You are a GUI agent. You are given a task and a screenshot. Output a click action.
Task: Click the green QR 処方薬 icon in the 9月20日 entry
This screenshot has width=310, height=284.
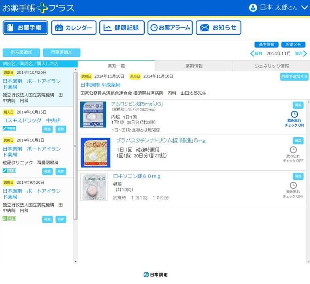(x=9, y=219)
